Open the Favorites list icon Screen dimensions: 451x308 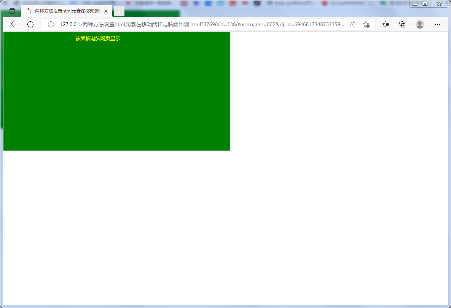[386, 24]
